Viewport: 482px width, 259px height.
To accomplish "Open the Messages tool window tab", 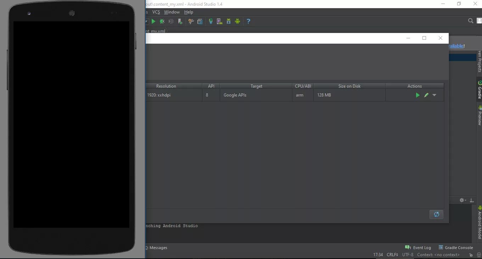I will click(156, 248).
